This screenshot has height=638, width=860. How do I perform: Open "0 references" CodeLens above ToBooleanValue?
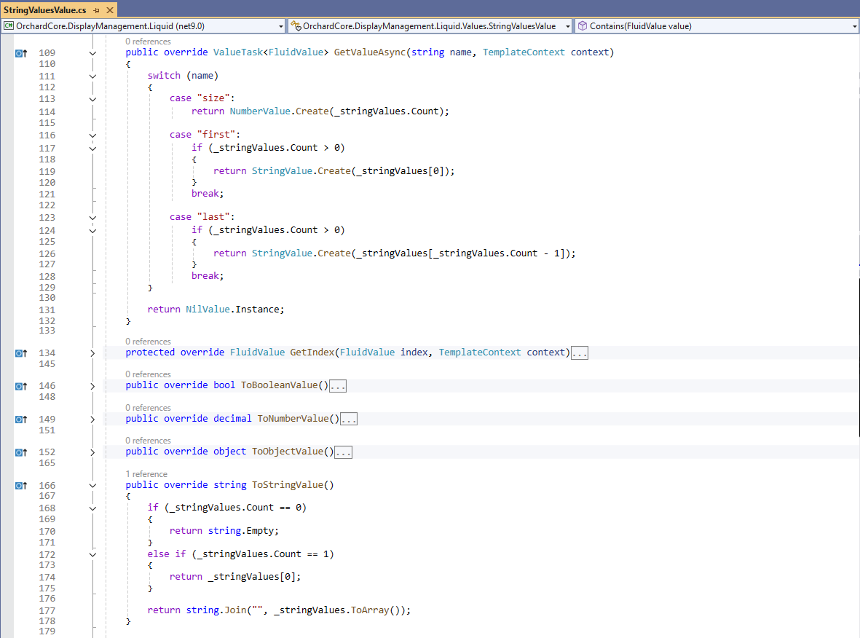point(148,374)
